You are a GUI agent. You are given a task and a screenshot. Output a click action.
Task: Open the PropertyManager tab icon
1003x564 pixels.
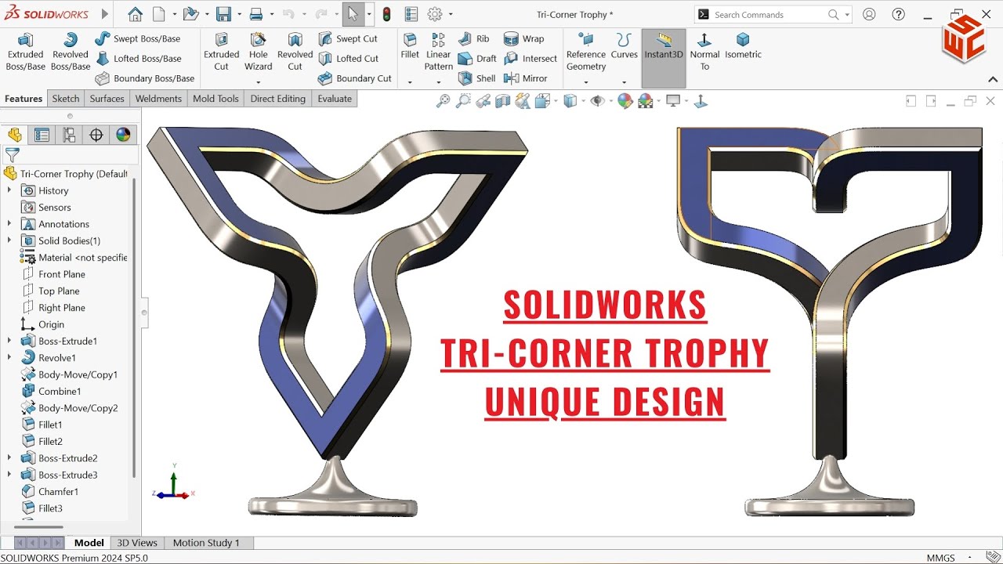click(42, 135)
